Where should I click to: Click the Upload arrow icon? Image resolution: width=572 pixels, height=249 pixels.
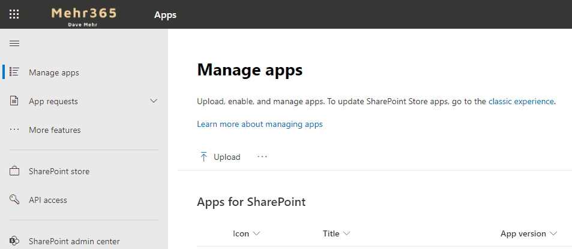pyautogui.click(x=203, y=157)
